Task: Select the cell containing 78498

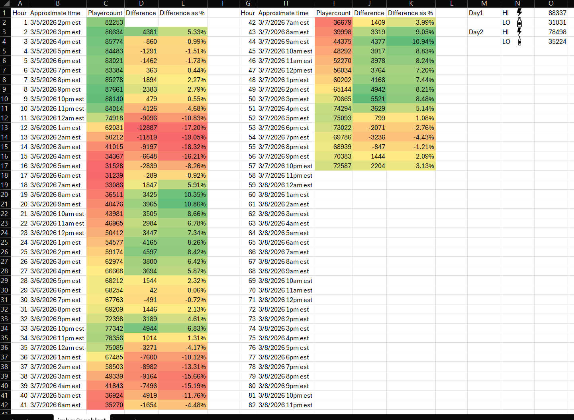Action: pos(551,32)
